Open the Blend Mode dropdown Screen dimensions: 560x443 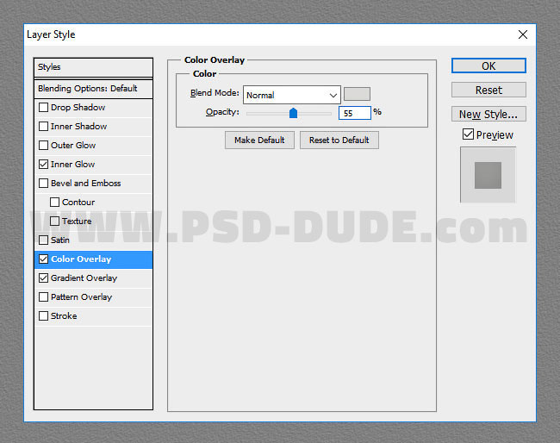(x=292, y=95)
